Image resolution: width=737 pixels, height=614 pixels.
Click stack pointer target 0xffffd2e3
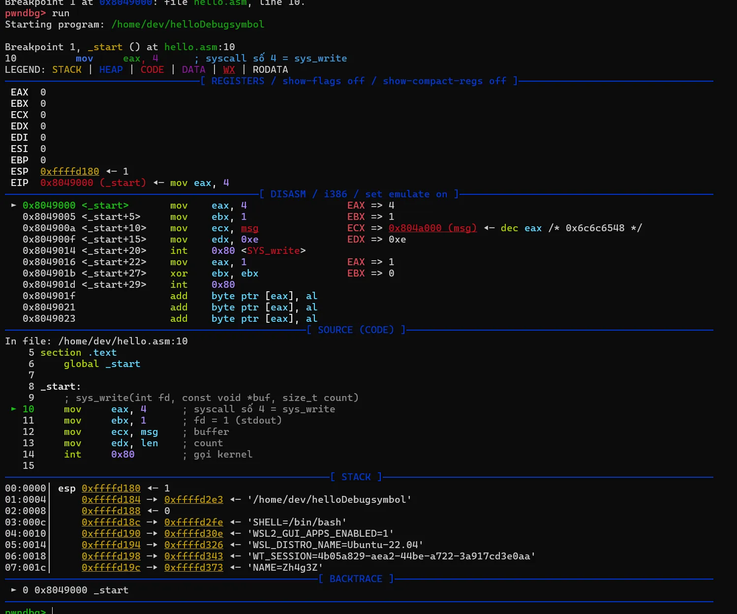(193, 499)
